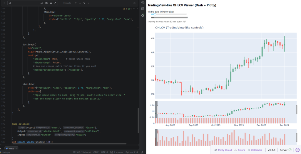
Task: Enable Regex (.*) search option
Action: click(56, 3)
